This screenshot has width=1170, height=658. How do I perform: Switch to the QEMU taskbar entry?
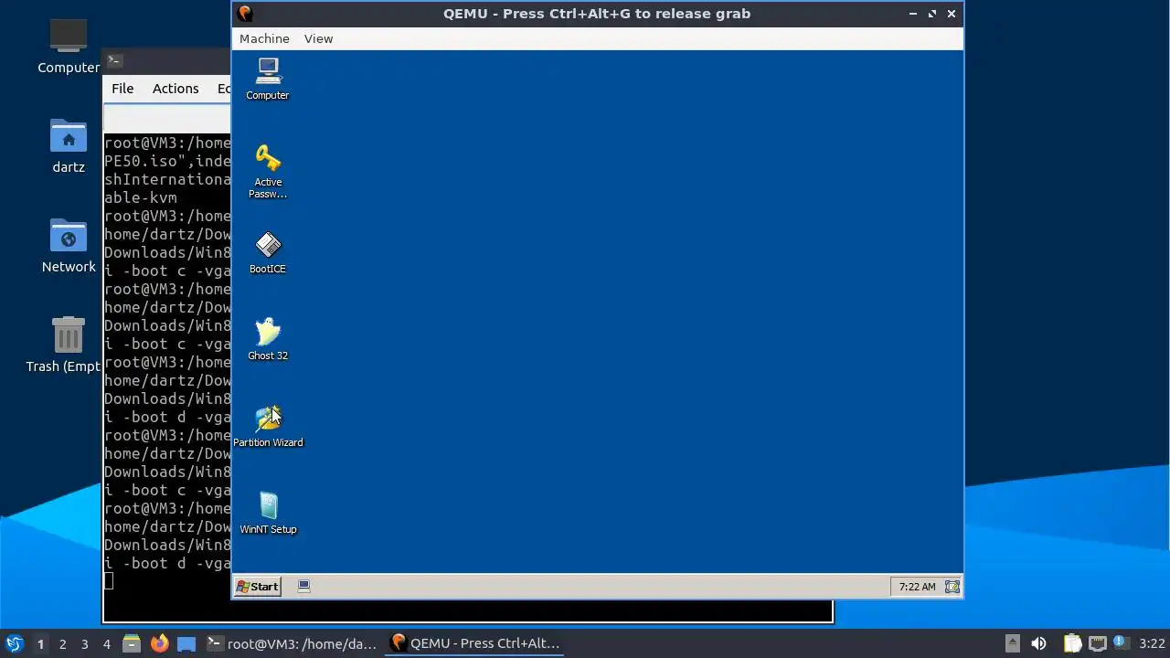pos(474,643)
